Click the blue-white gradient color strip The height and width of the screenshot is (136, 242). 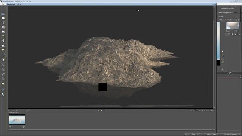pyautogui.click(x=218, y=41)
